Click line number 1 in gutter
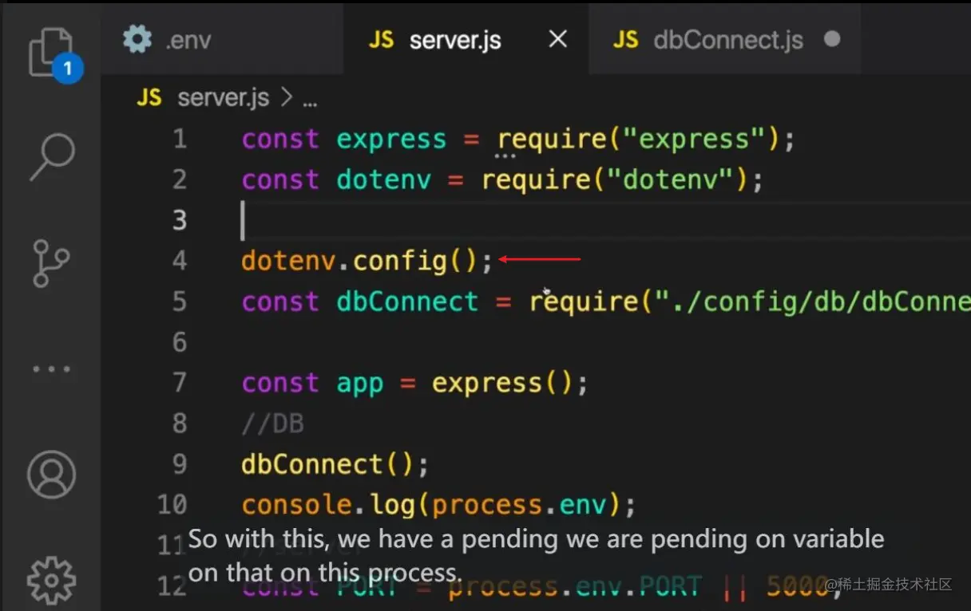 click(180, 139)
